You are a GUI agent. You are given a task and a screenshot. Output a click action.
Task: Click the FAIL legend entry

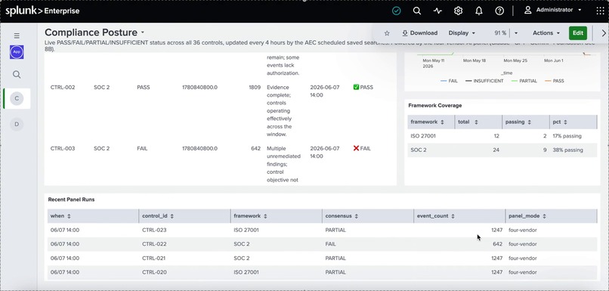coord(449,81)
